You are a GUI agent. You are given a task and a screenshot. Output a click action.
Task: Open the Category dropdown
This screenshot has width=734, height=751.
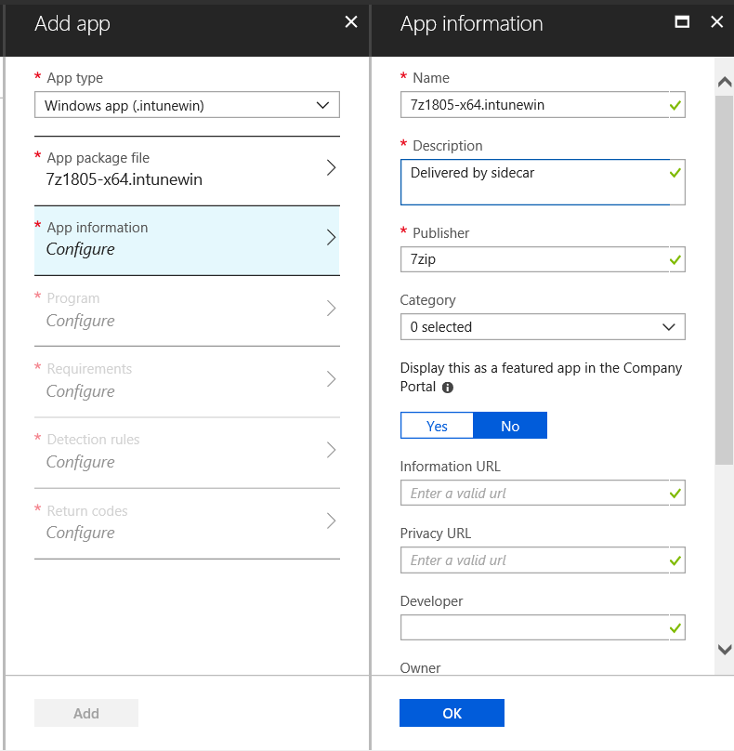pos(543,327)
